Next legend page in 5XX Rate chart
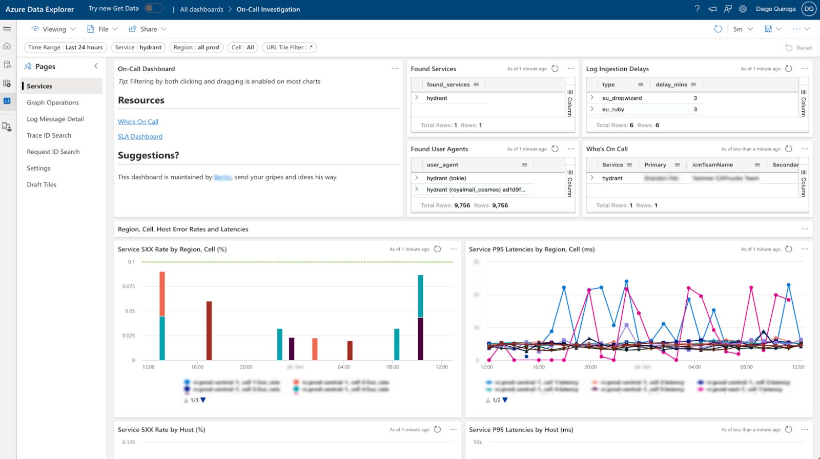The width and height of the screenshot is (820, 459). (203, 400)
